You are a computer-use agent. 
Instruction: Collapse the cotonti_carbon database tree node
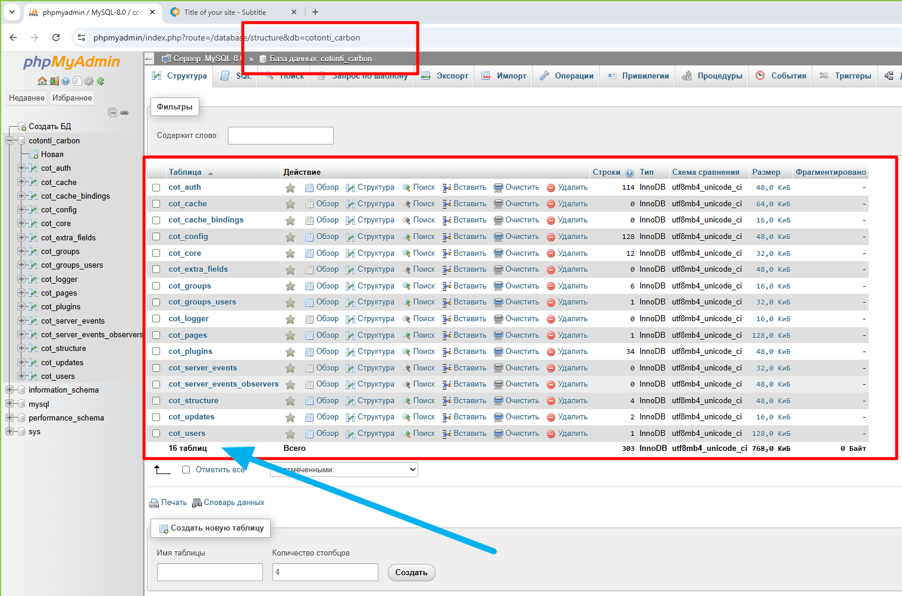[10, 141]
